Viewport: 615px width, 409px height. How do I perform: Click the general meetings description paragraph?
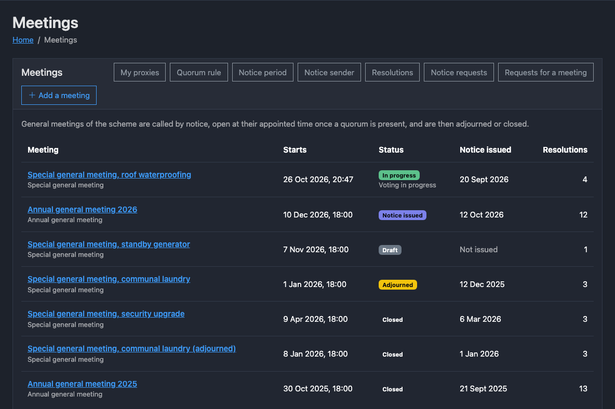point(275,124)
